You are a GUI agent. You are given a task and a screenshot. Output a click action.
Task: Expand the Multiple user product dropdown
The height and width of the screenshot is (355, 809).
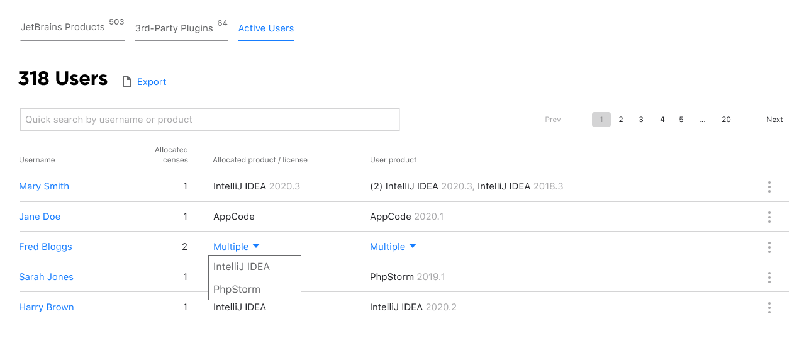click(393, 247)
